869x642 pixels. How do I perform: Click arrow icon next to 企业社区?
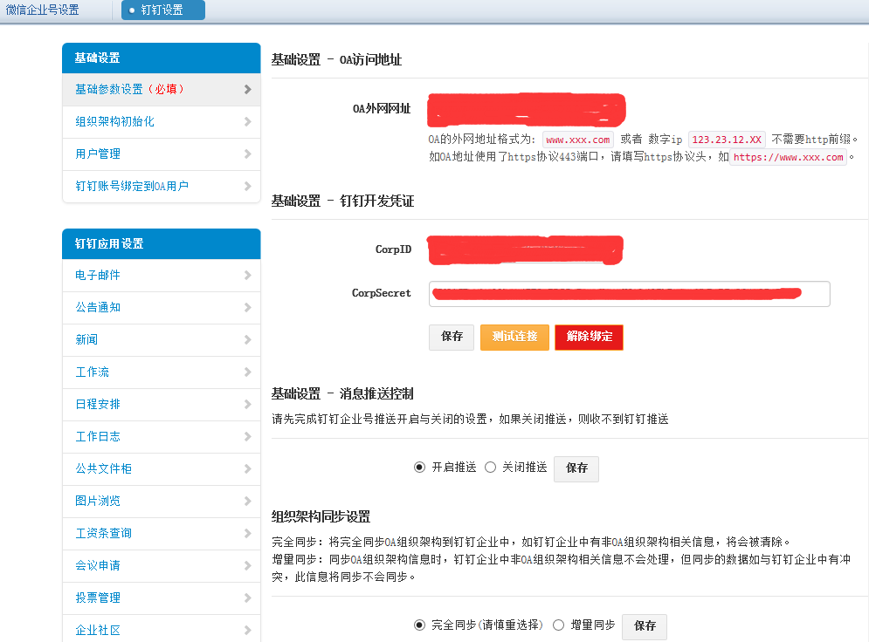(248, 630)
